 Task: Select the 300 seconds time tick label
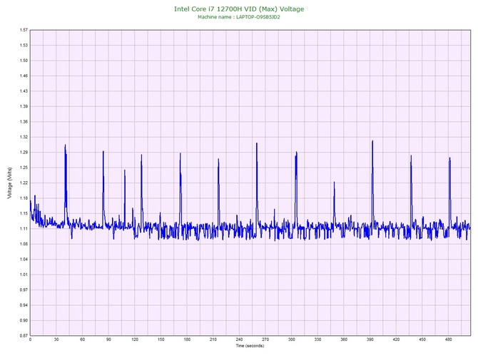coord(291,339)
